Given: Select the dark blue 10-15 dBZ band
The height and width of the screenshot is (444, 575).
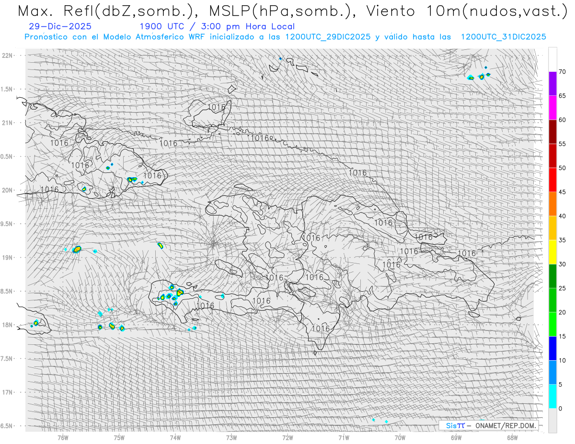Looking at the screenshot, I should click(x=552, y=348).
